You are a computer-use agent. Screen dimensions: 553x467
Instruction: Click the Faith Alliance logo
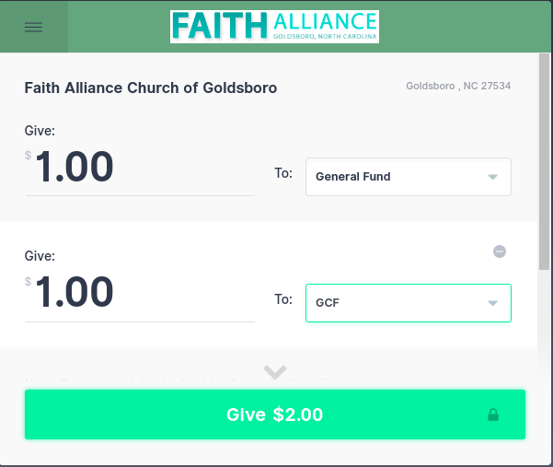274,27
